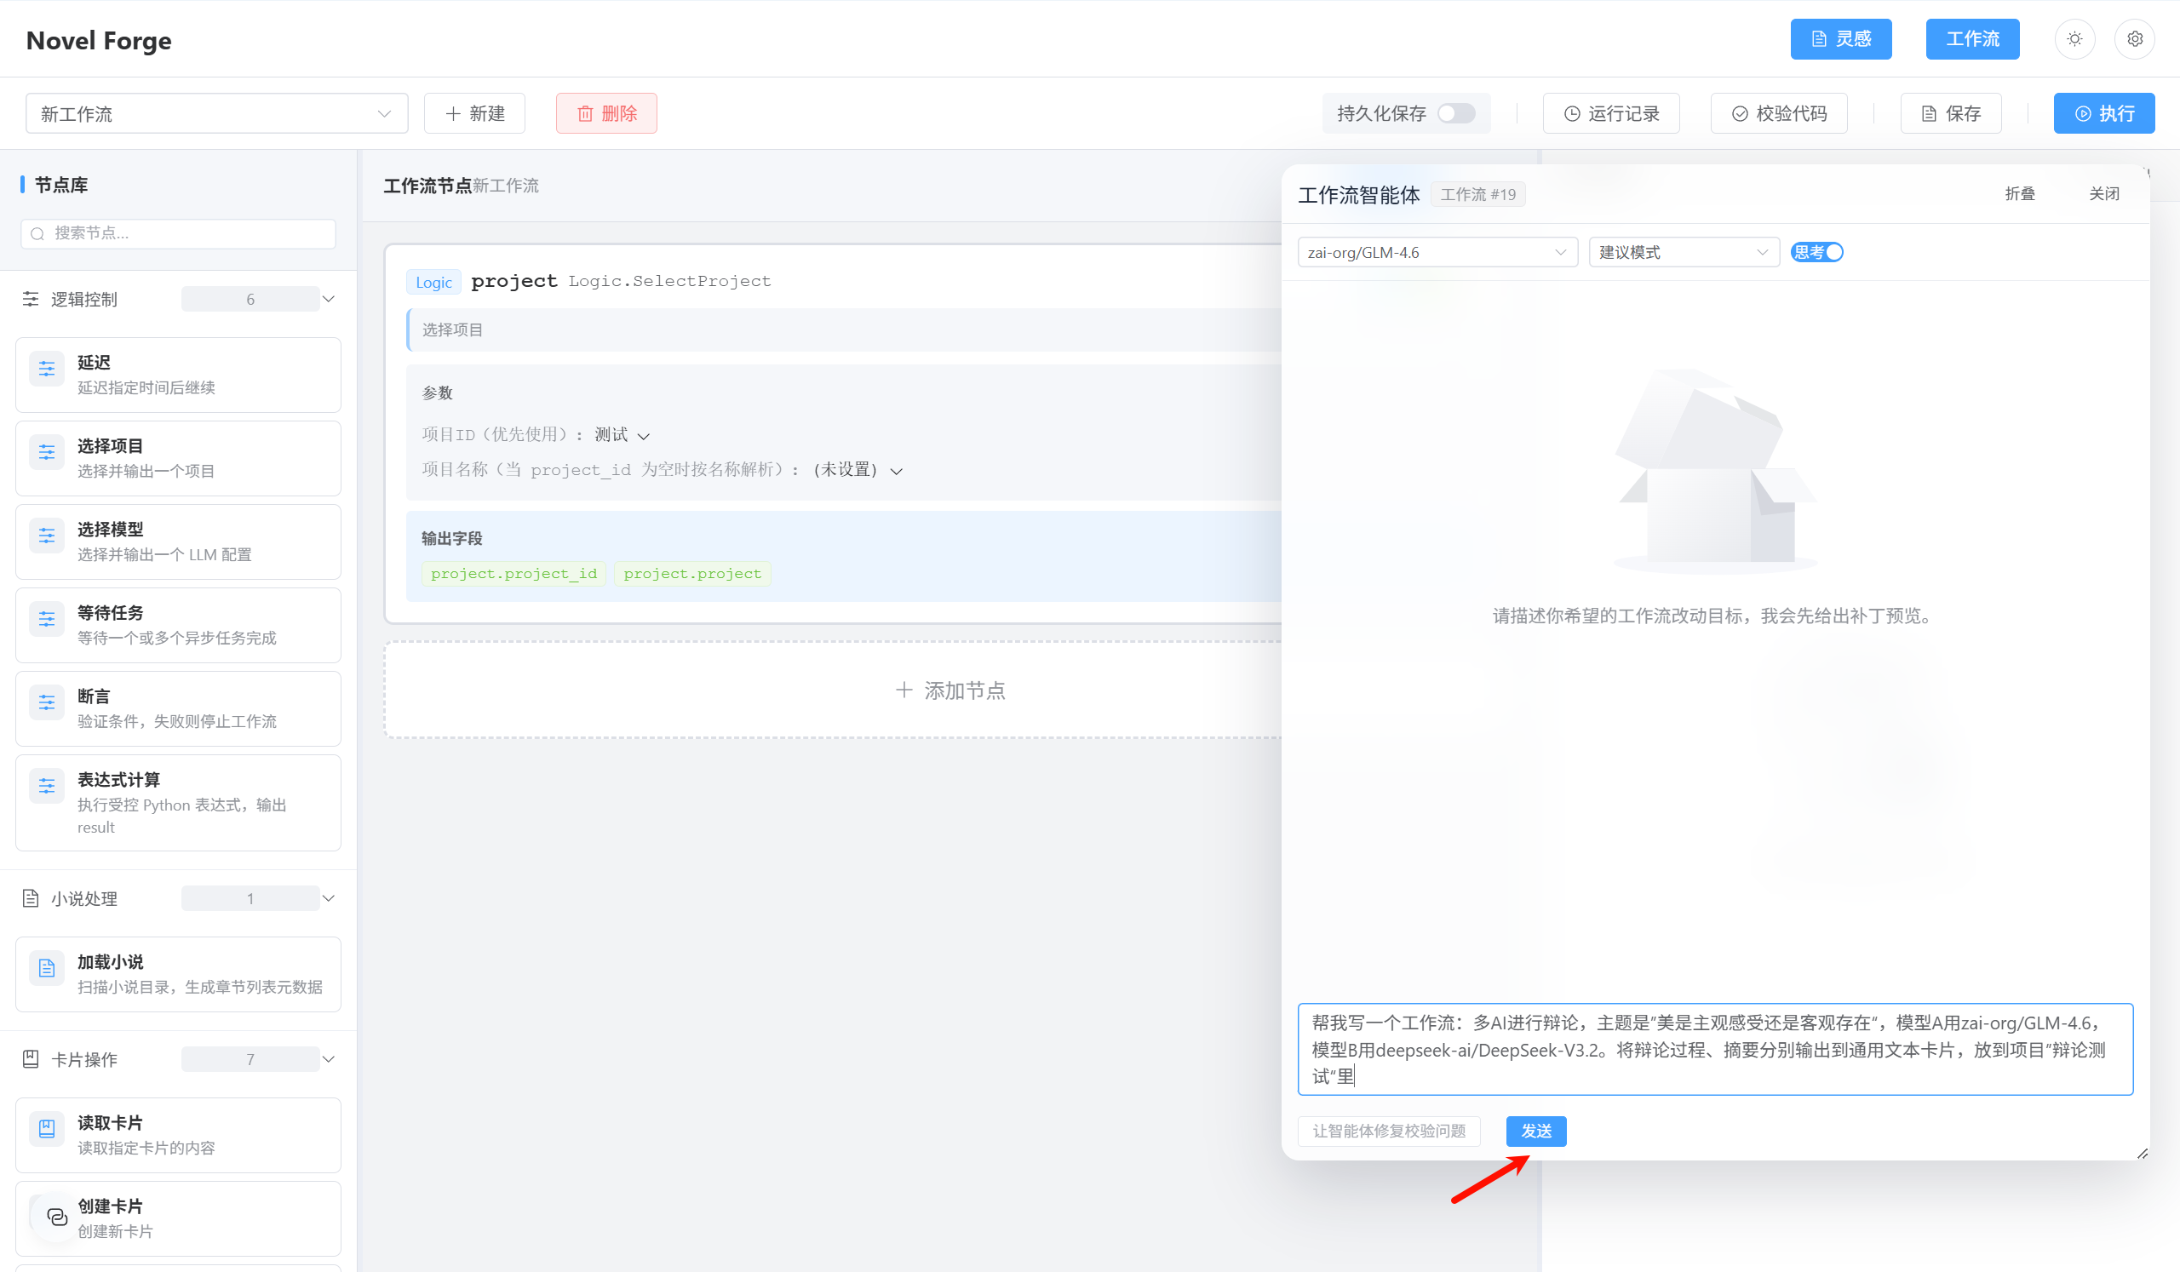Collapse the 逻辑控制 category

pyautogui.click(x=329, y=298)
